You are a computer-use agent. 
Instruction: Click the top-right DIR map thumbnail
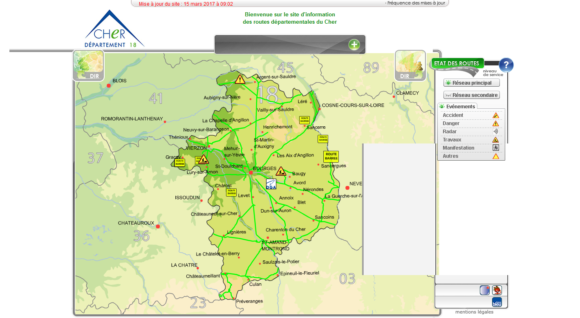[x=410, y=65]
